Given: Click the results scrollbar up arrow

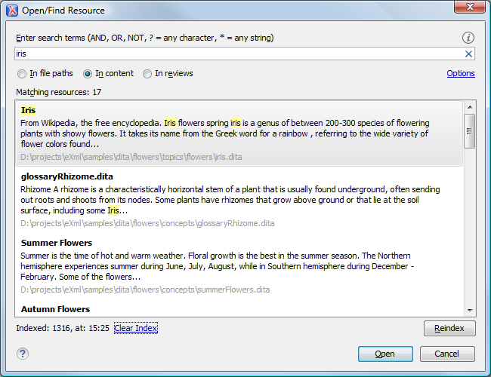Looking at the screenshot, I should (469, 108).
